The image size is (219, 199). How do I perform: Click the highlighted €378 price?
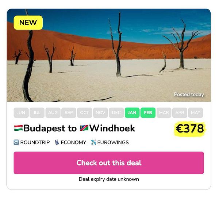click(190, 129)
